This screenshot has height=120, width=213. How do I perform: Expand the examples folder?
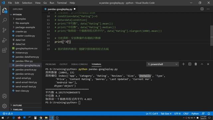[21, 19]
